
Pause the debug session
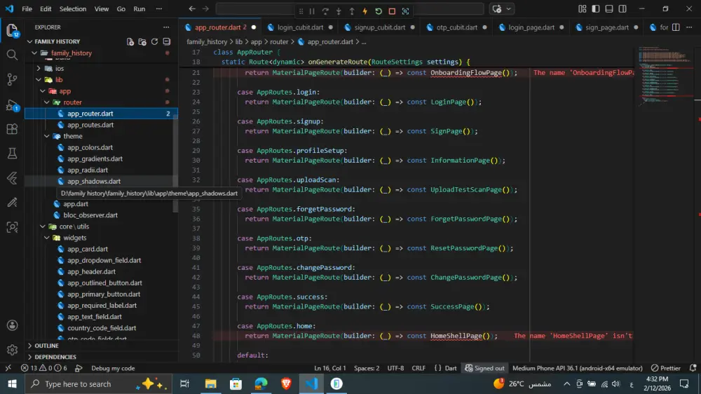point(312,11)
